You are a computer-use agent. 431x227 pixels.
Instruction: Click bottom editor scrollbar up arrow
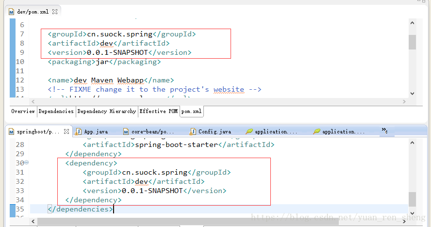pos(412,143)
